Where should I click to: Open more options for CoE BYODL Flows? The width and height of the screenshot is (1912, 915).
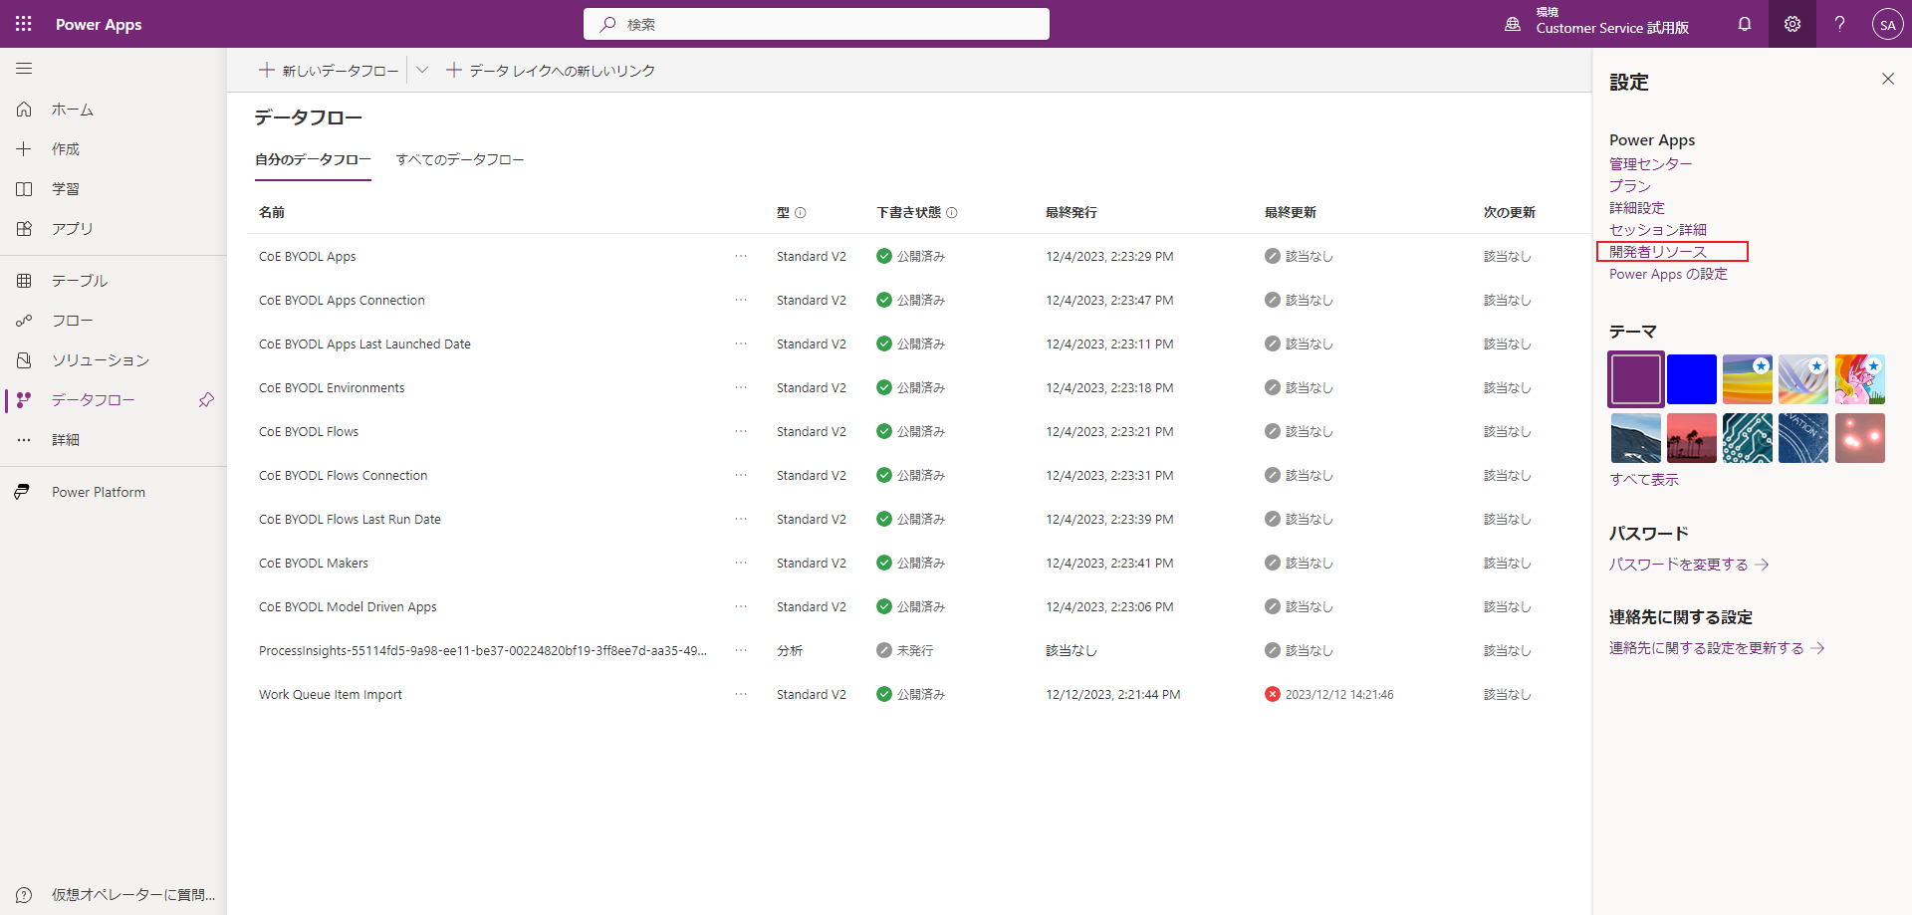(741, 431)
